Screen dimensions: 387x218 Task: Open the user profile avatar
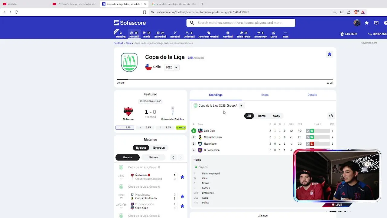357,23
